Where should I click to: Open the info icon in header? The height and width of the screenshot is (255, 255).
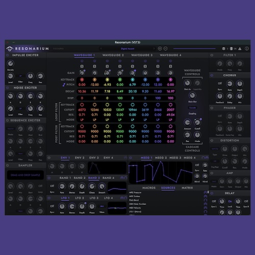click(x=247, y=48)
